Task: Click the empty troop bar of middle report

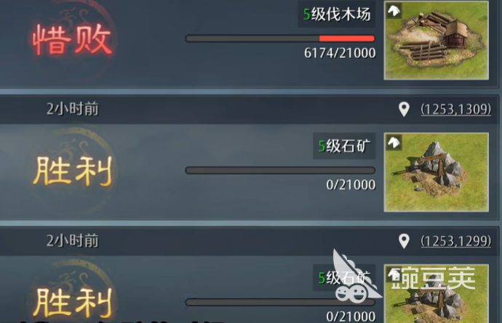Action: click(280, 171)
